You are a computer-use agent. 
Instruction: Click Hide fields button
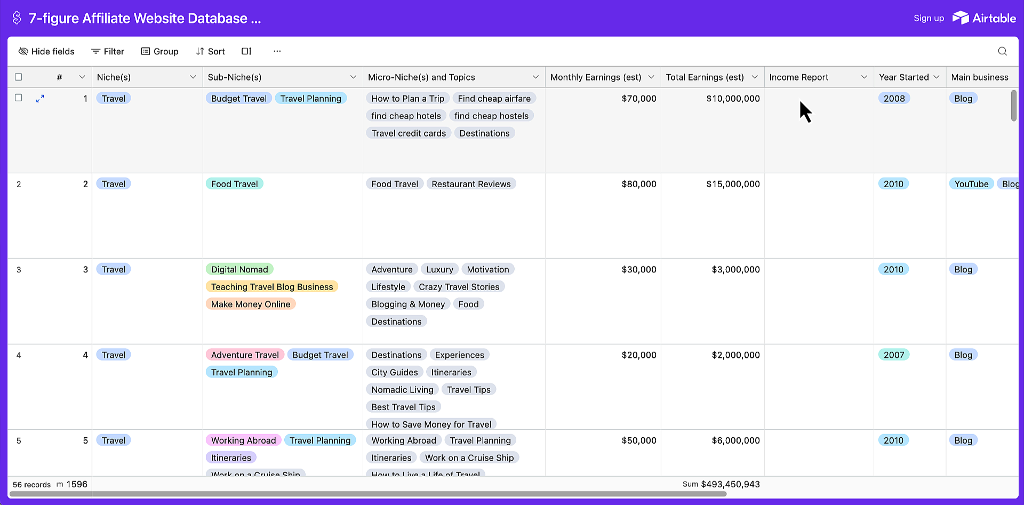pos(46,51)
